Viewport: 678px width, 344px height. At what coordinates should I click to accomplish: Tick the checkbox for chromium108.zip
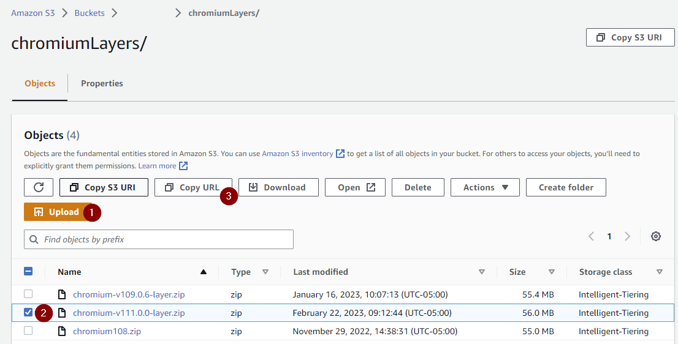pyautogui.click(x=28, y=331)
